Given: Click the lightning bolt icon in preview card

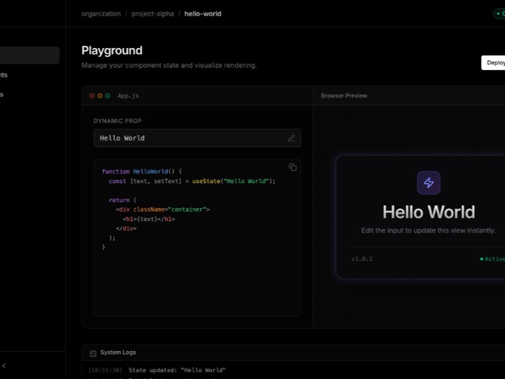Looking at the screenshot, I should [429, 183].
